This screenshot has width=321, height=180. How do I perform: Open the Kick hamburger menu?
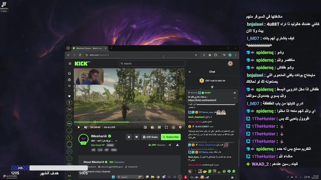click(x=70, y=63)
